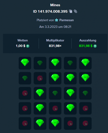
Task: Click the mine in row 3, column 1
Action: point(25,93)
